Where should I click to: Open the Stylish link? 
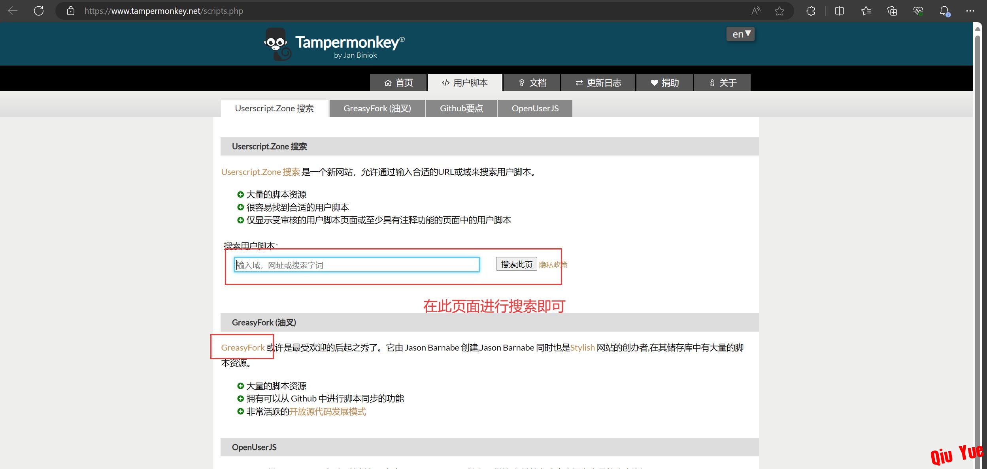pyautogui.click(x=582, y=347)
